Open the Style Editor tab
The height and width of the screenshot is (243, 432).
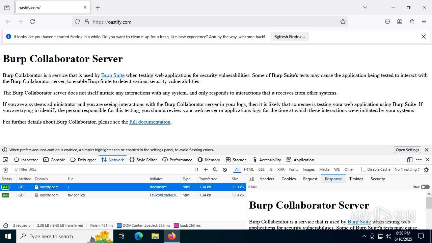click(x=143, y=160)
